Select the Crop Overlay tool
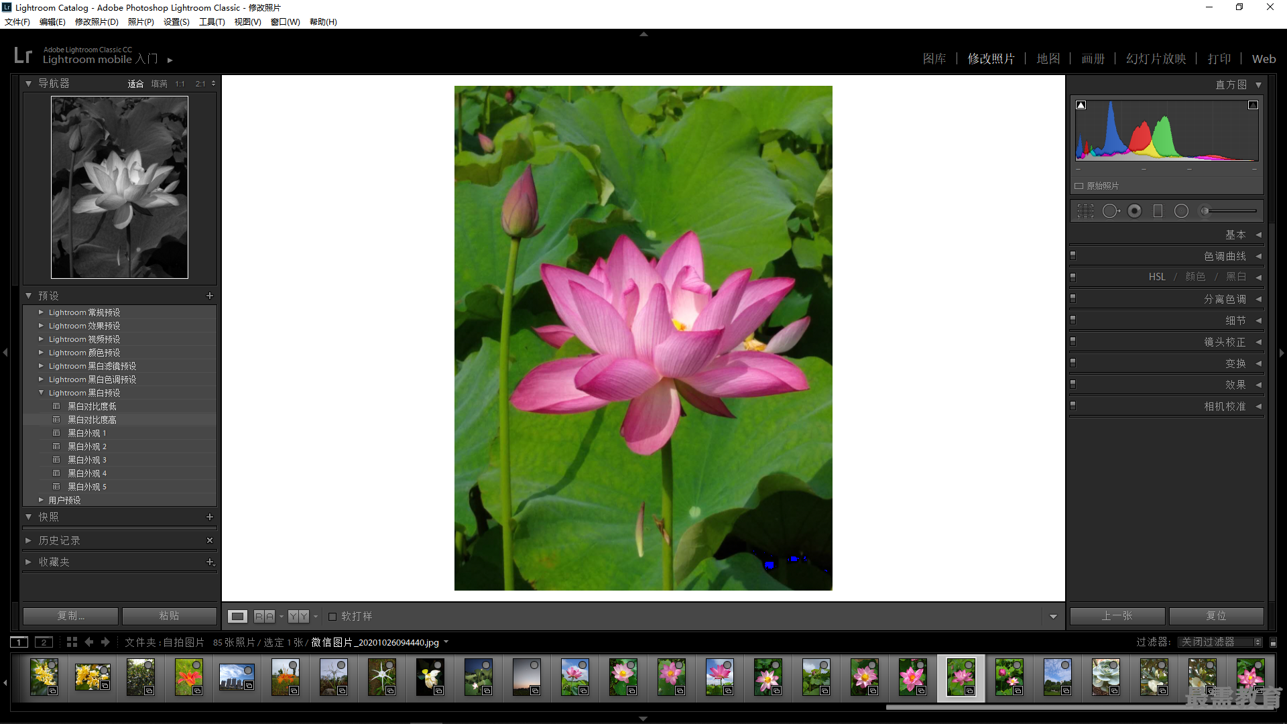 pyautogui.click(x=1085, y=211)
